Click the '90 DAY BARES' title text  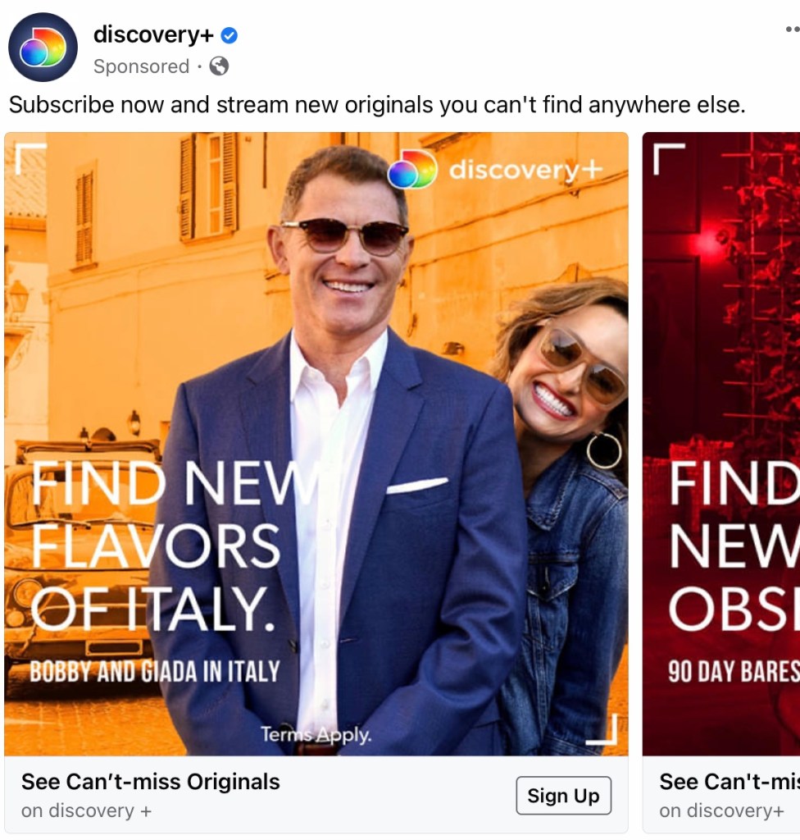coord(734,671)
